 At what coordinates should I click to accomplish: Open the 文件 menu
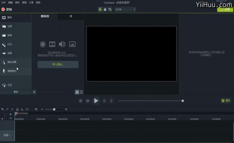coord(3,3)
